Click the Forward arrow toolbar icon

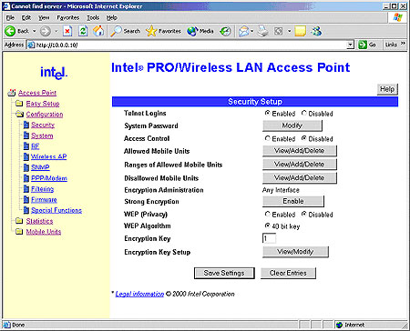click(x=46, y=31)
